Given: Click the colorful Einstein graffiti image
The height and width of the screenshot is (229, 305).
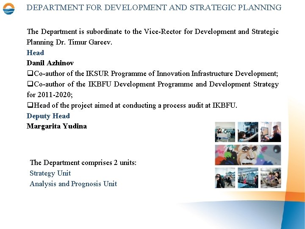Looking at the screenshot, I should [x=248, y=155].
